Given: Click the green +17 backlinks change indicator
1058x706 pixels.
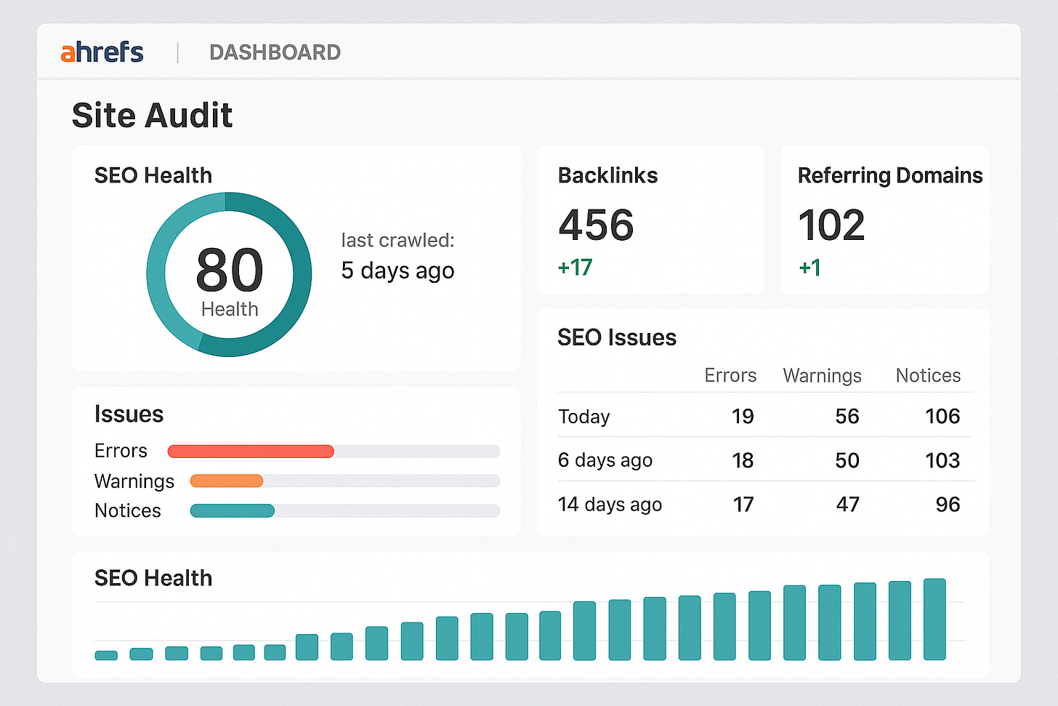Looking at the screenshot, I should pyautogui.click(x=575, y=268).
